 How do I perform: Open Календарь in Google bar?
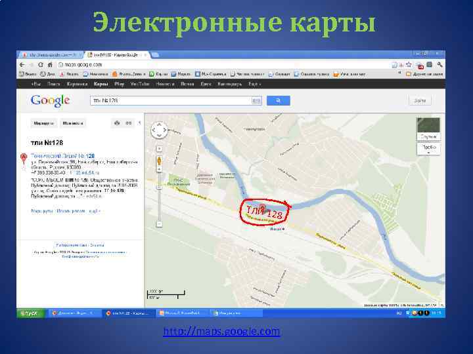[x=229, y=84]
